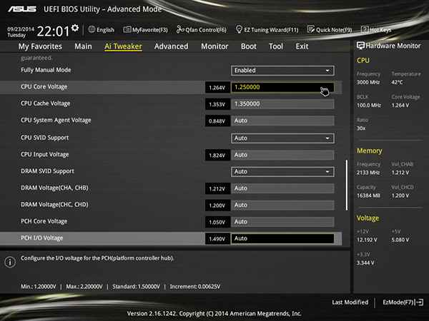Screen dimensions: 429x321
Task: Launch EZ Tuning Wizard(F11) label
Action: (x=271, y=30)
